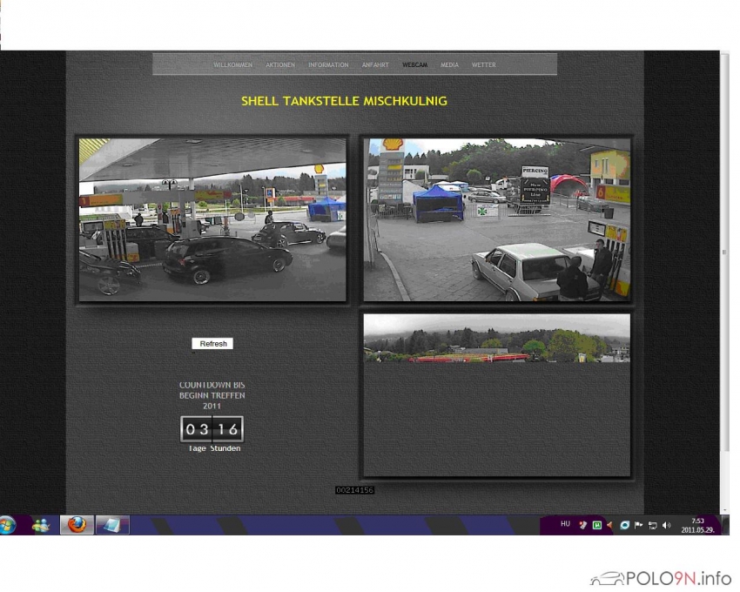
Task: Click the orange arrow tray icon
Action: (610, 525)
